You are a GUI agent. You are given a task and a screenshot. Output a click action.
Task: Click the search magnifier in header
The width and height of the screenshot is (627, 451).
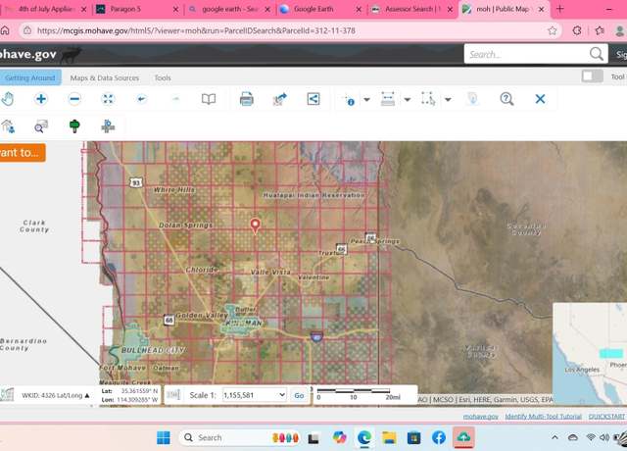(597, 54)
